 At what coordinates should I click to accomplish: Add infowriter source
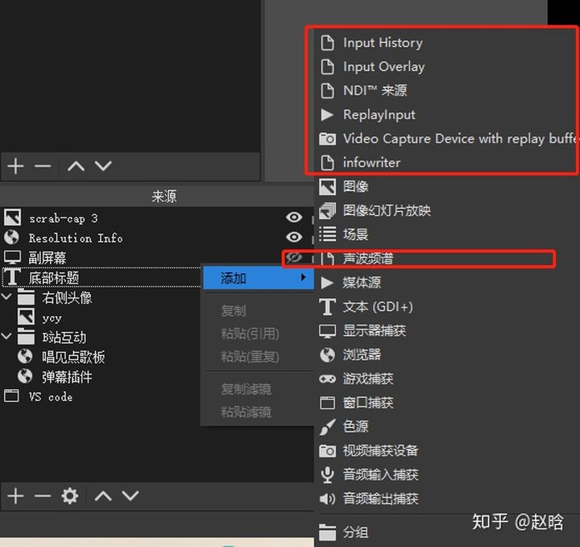(447, 163)
